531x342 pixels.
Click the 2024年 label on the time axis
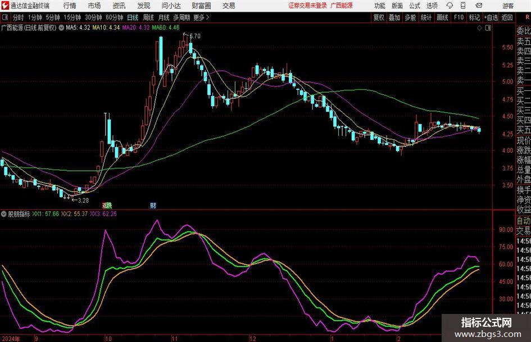pyautogui.click(x=11, y=339)
